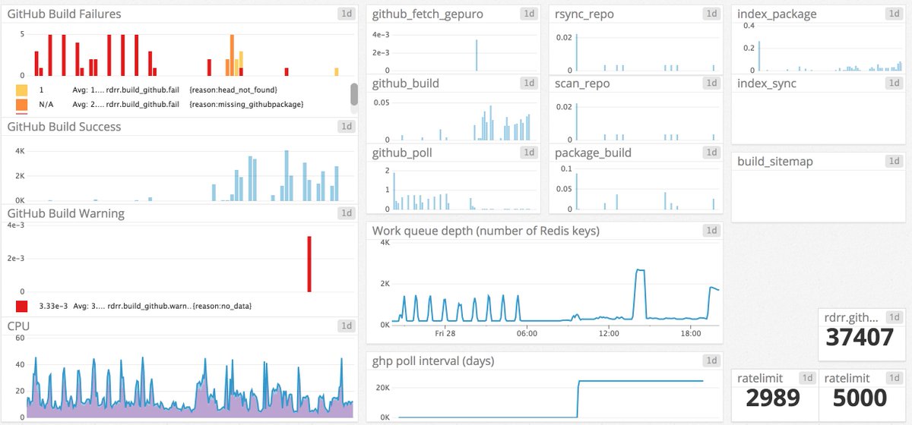Click the Fri 28 time axis label
Viewport: 912px width, 425px height.
[445, 333]
